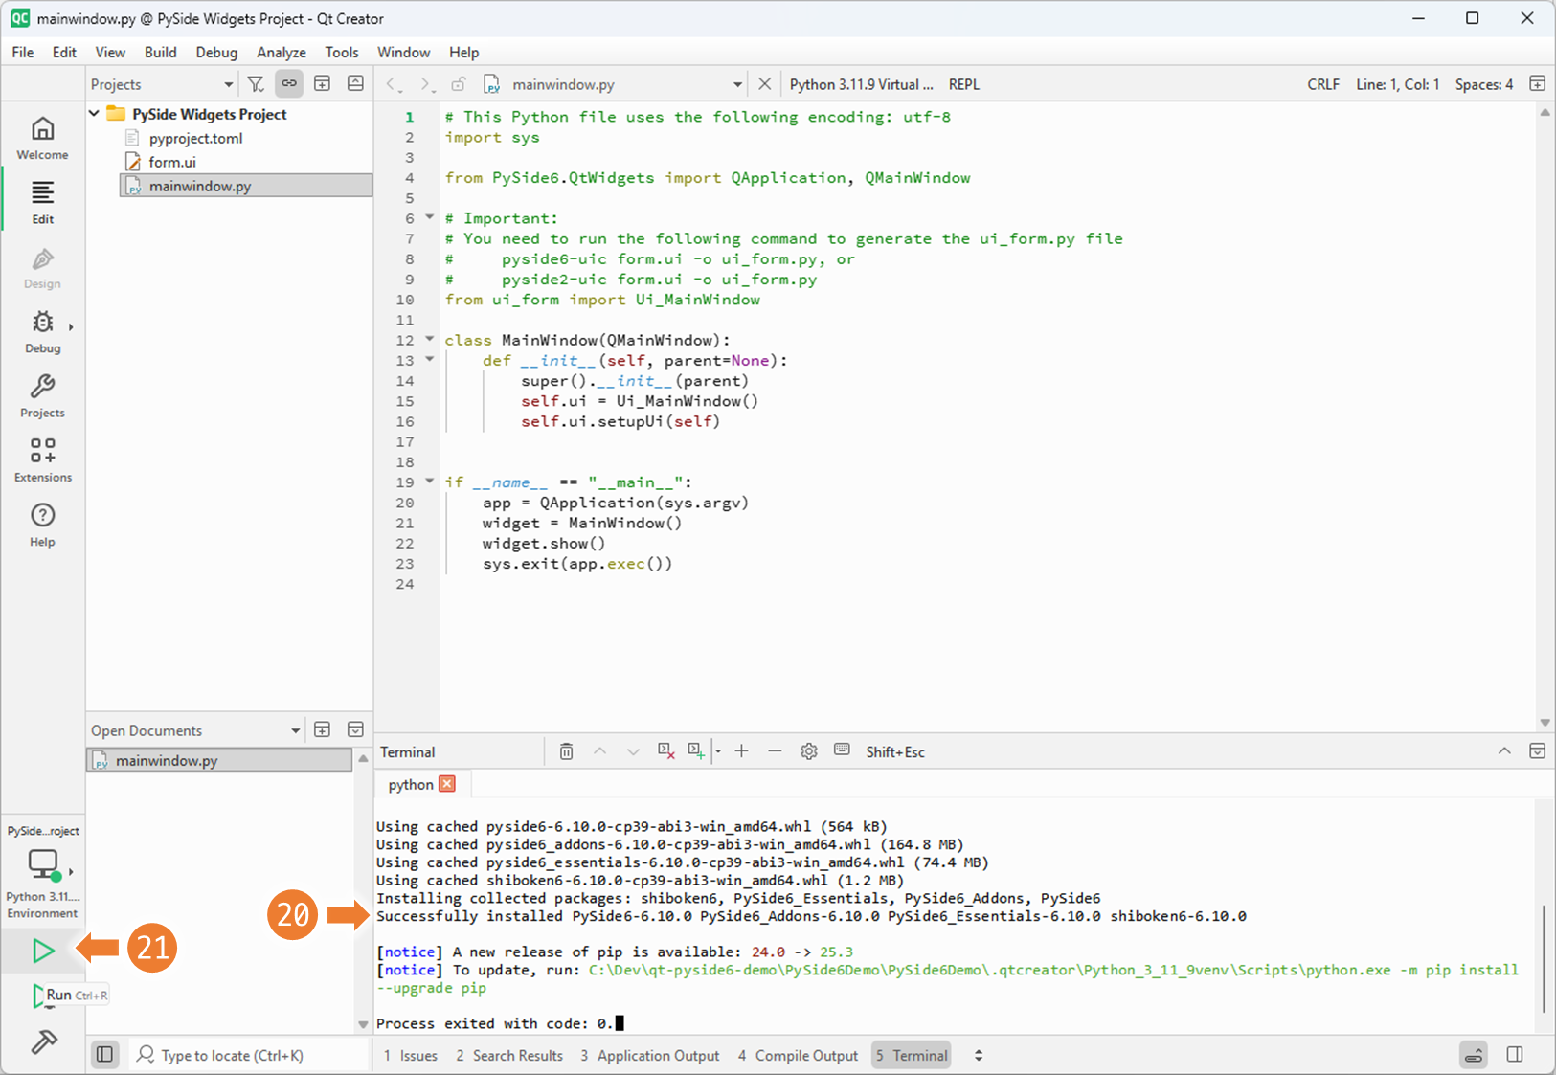1556x1075 pixels.
Task: Select pyproject.toml in the project tree
Action: (195, 138)
